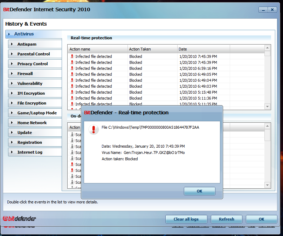
Task: Sort by the Action Taken column header
Action: 152,49
